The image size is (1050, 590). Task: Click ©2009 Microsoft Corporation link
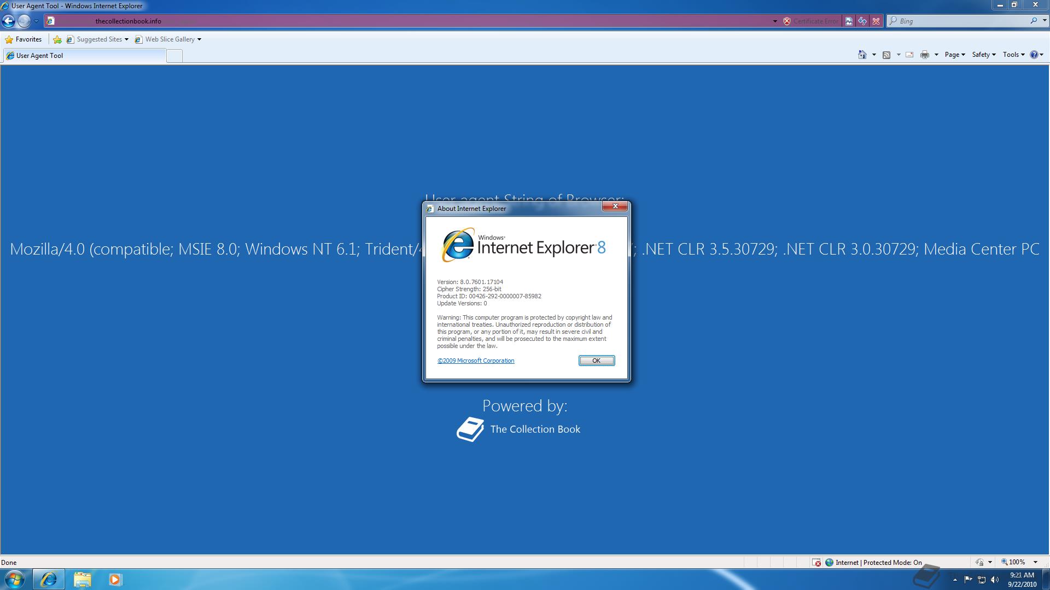(x=476, y=361)
